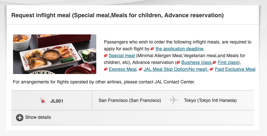This screenshot has width=267, height=136.
Task: Click the red marker icon before 'First class'
Action: (214, 63)
